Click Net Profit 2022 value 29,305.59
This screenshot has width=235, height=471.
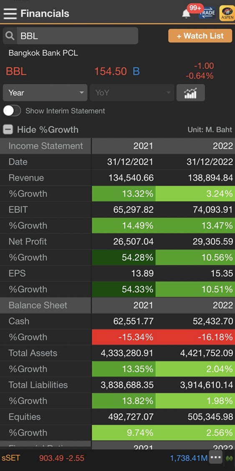click(x=213, y=242)
